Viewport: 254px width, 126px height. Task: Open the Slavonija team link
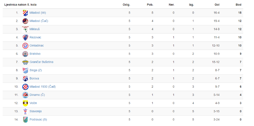coord(36,111)
